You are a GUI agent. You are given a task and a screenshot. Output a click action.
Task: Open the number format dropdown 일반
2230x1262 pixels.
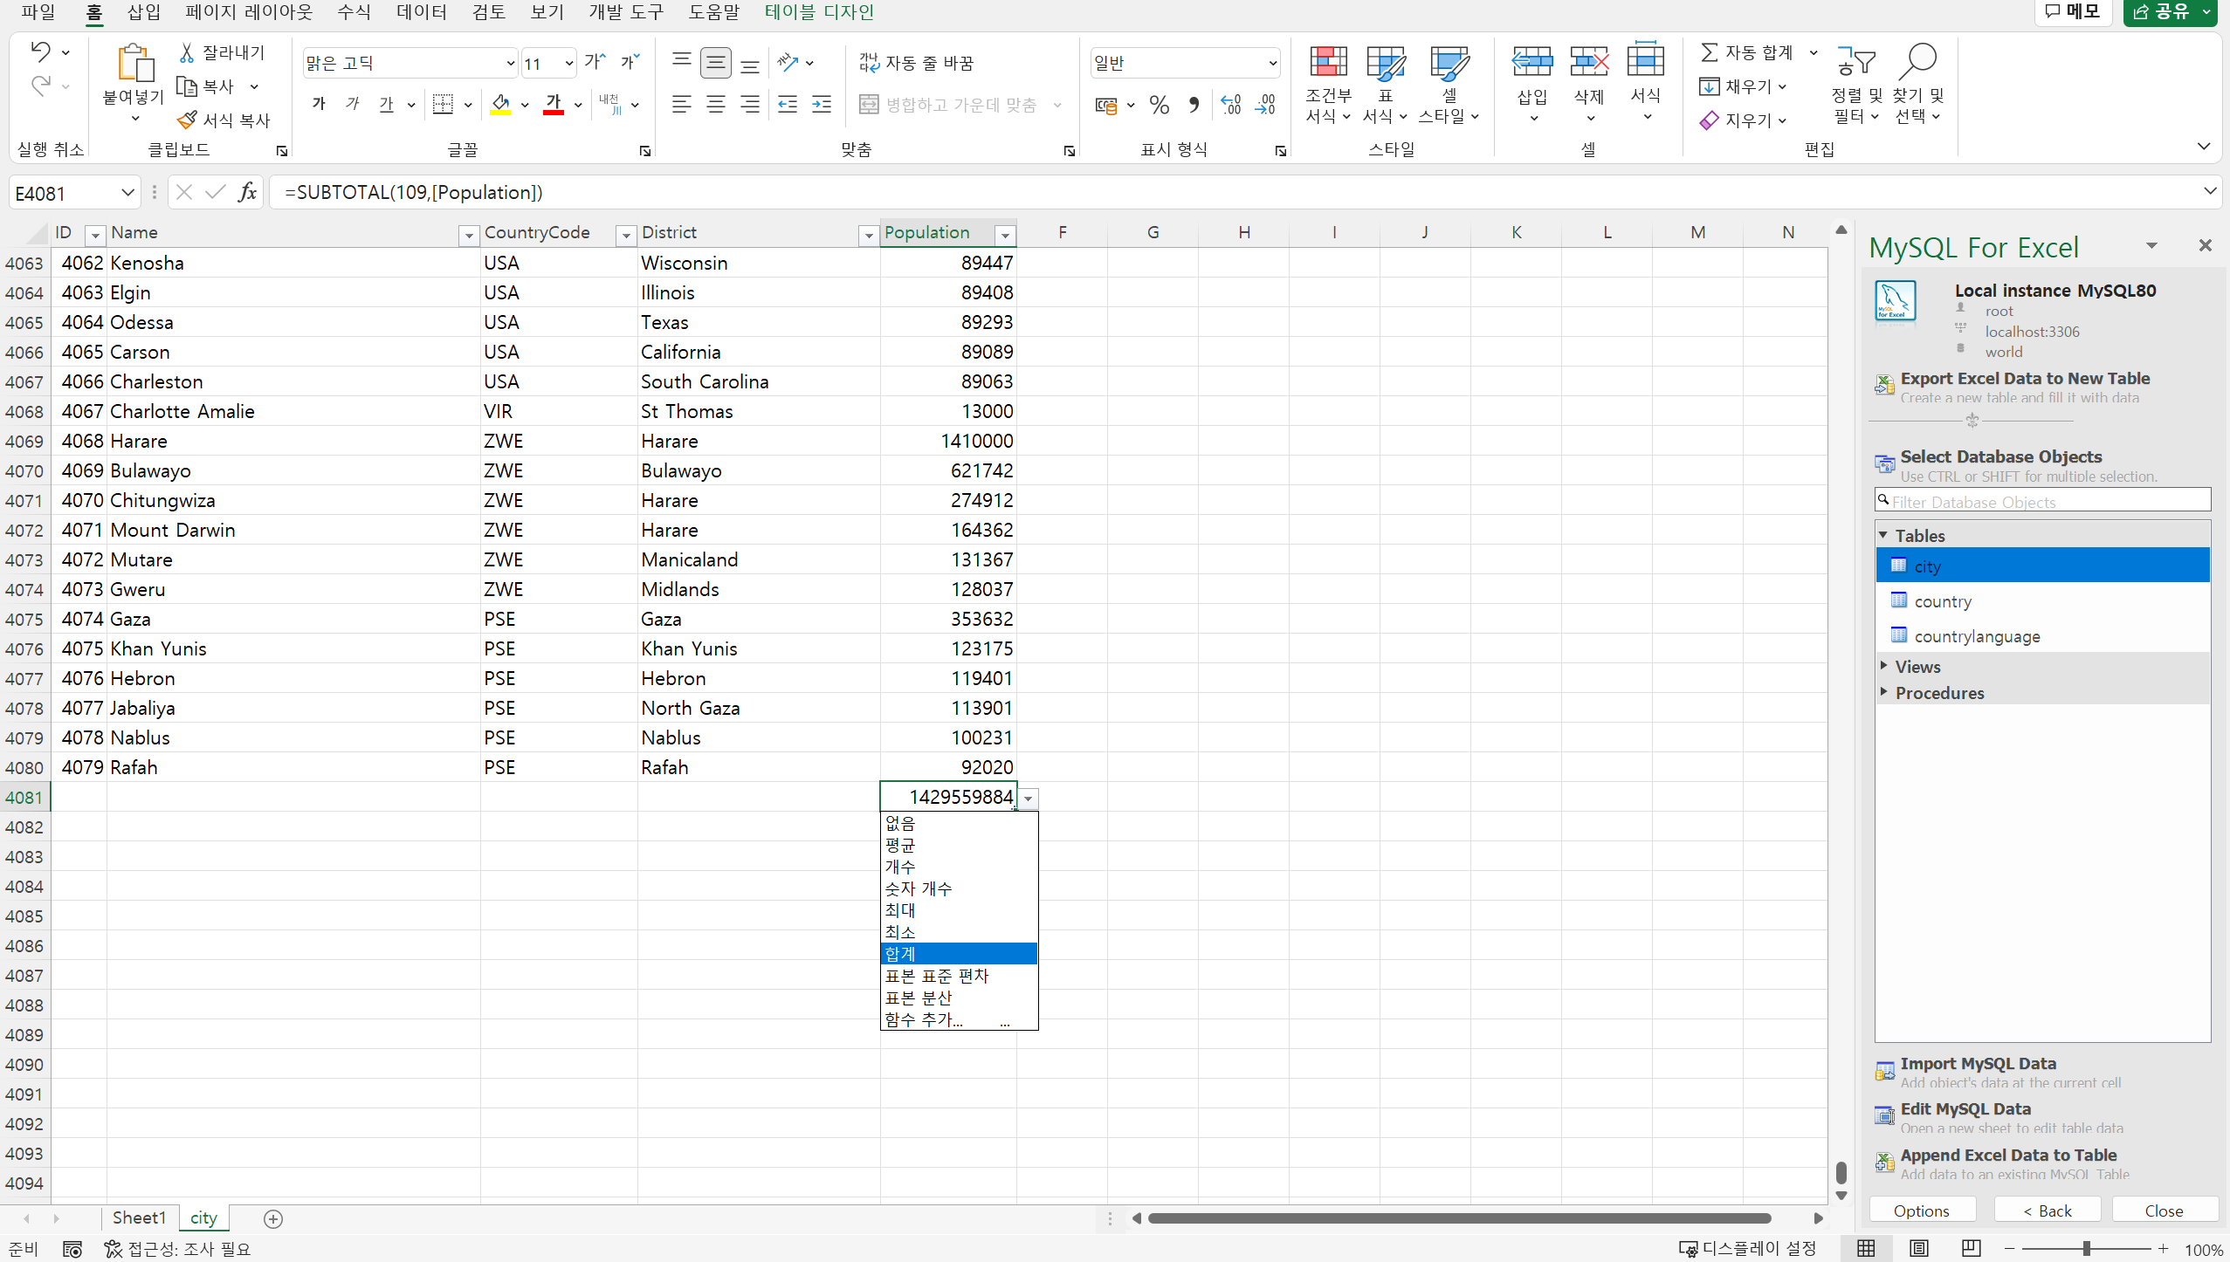click(1273, 63)
